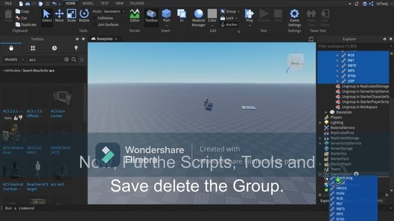The image size is (394, 221).
Task: Open the username account dropdown
Action: [383, 4]
